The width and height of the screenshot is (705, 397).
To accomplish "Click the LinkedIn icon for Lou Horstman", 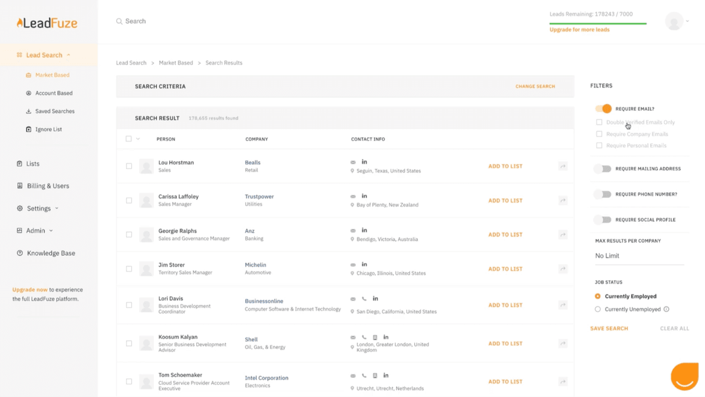I will 364,162.
